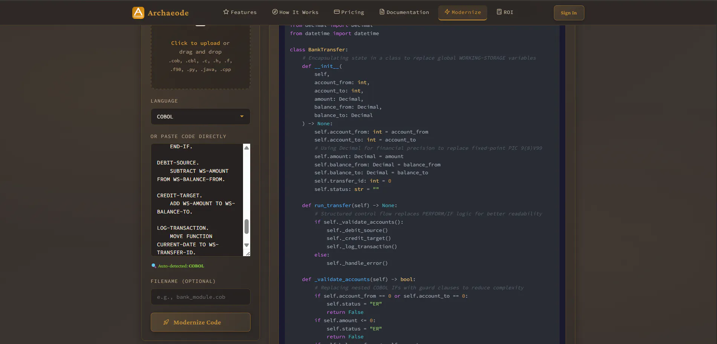Click the LANGUAGE section label
This screenshot has width=717, height=344.
(x=164, y=101)
